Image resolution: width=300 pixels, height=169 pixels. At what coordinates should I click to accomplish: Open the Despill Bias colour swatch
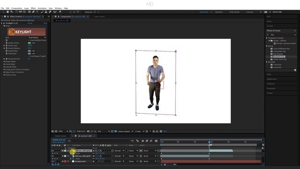click(x=29, y=51)
